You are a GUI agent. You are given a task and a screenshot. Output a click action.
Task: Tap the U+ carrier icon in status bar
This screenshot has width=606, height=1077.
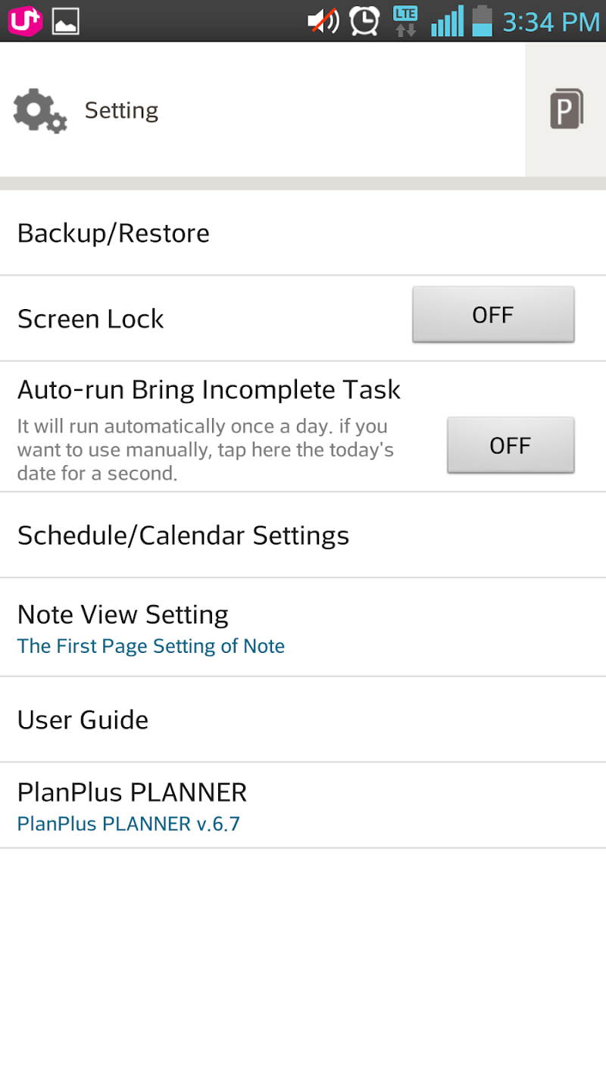24,21
